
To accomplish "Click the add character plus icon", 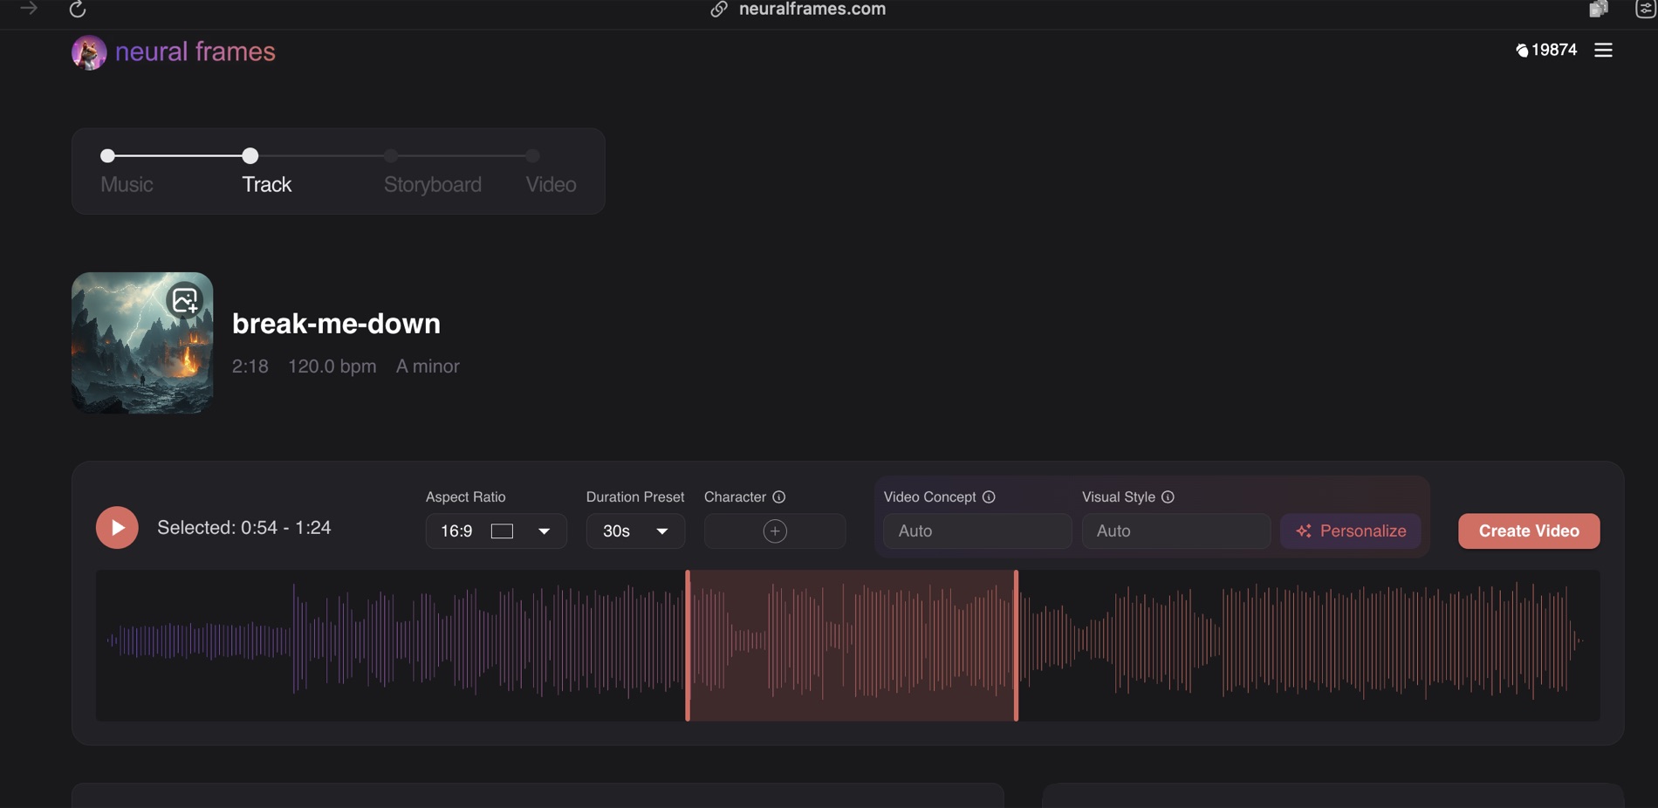I will [775, 531].
